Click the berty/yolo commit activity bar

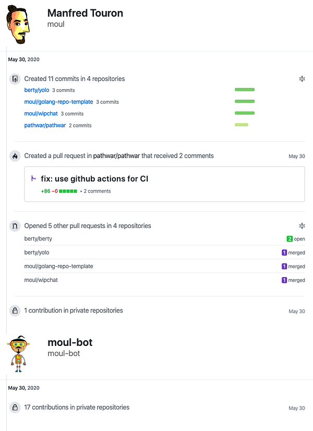[x=245, y=90]
